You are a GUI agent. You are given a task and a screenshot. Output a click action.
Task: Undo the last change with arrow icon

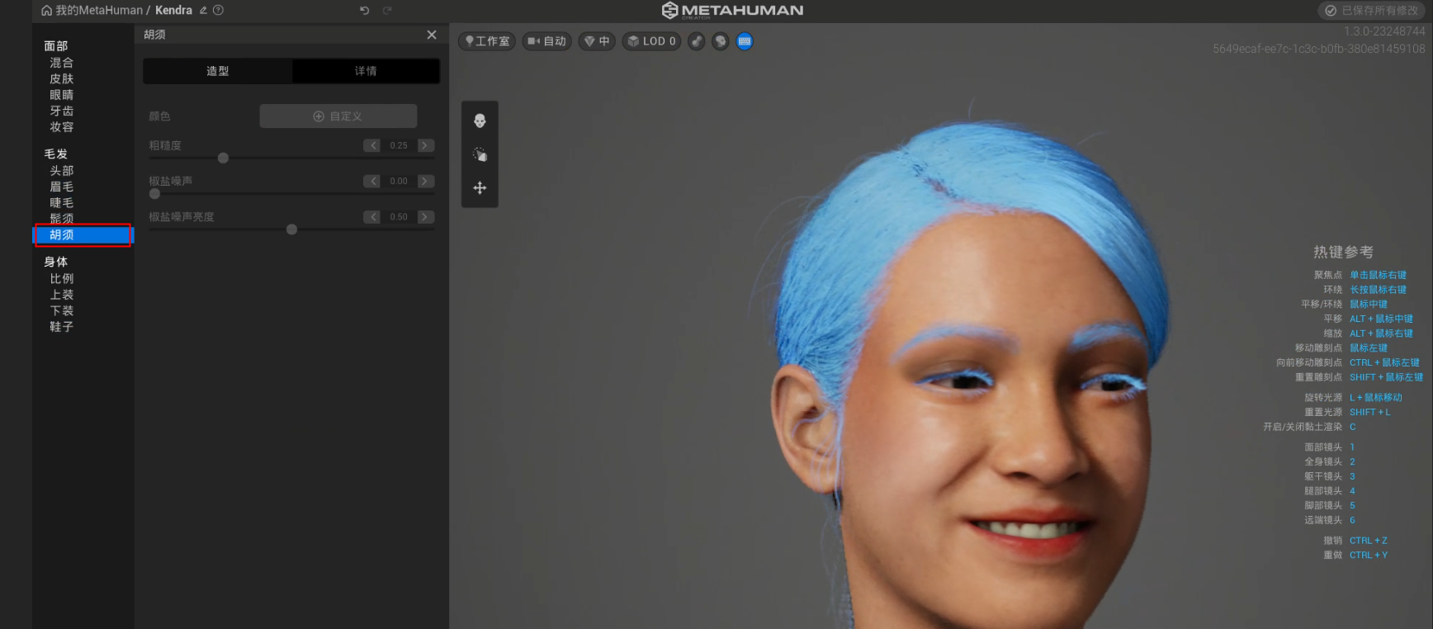click(x=364, y=11)
